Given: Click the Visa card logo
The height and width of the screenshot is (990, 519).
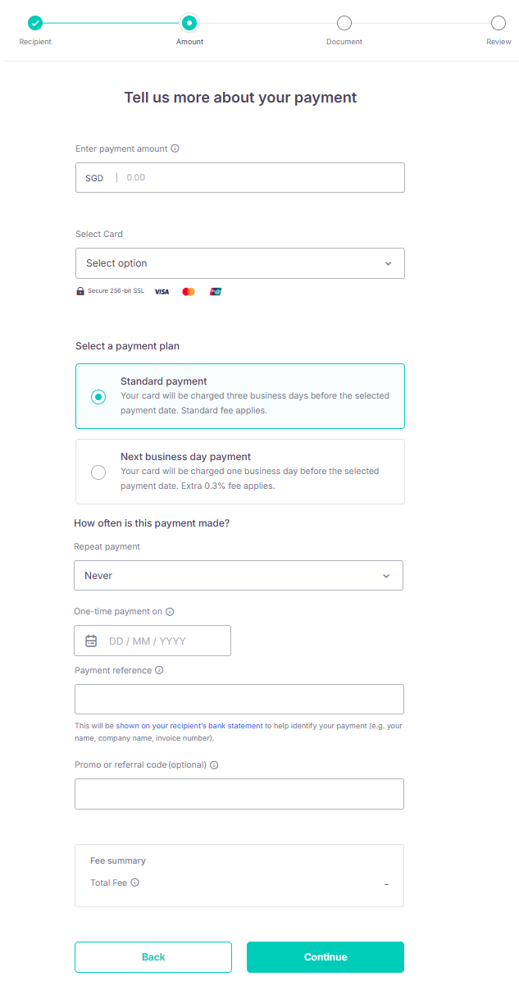Looking at the screenshot, I should pyautogui.click(x=162, y=291).
